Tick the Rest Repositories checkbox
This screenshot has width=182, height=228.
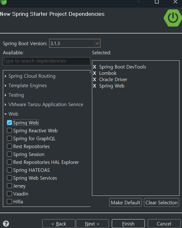(x=9, y=146)
